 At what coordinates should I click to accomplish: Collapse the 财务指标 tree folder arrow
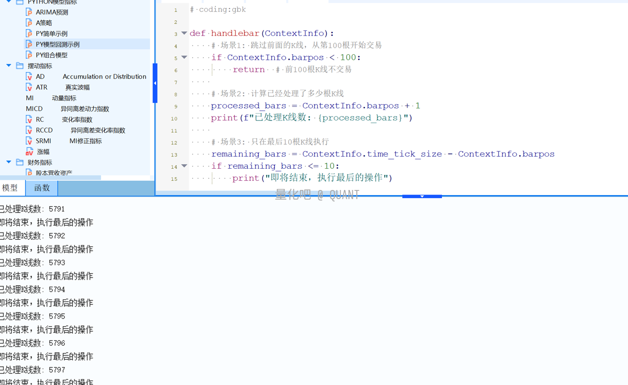click(9, 162)
